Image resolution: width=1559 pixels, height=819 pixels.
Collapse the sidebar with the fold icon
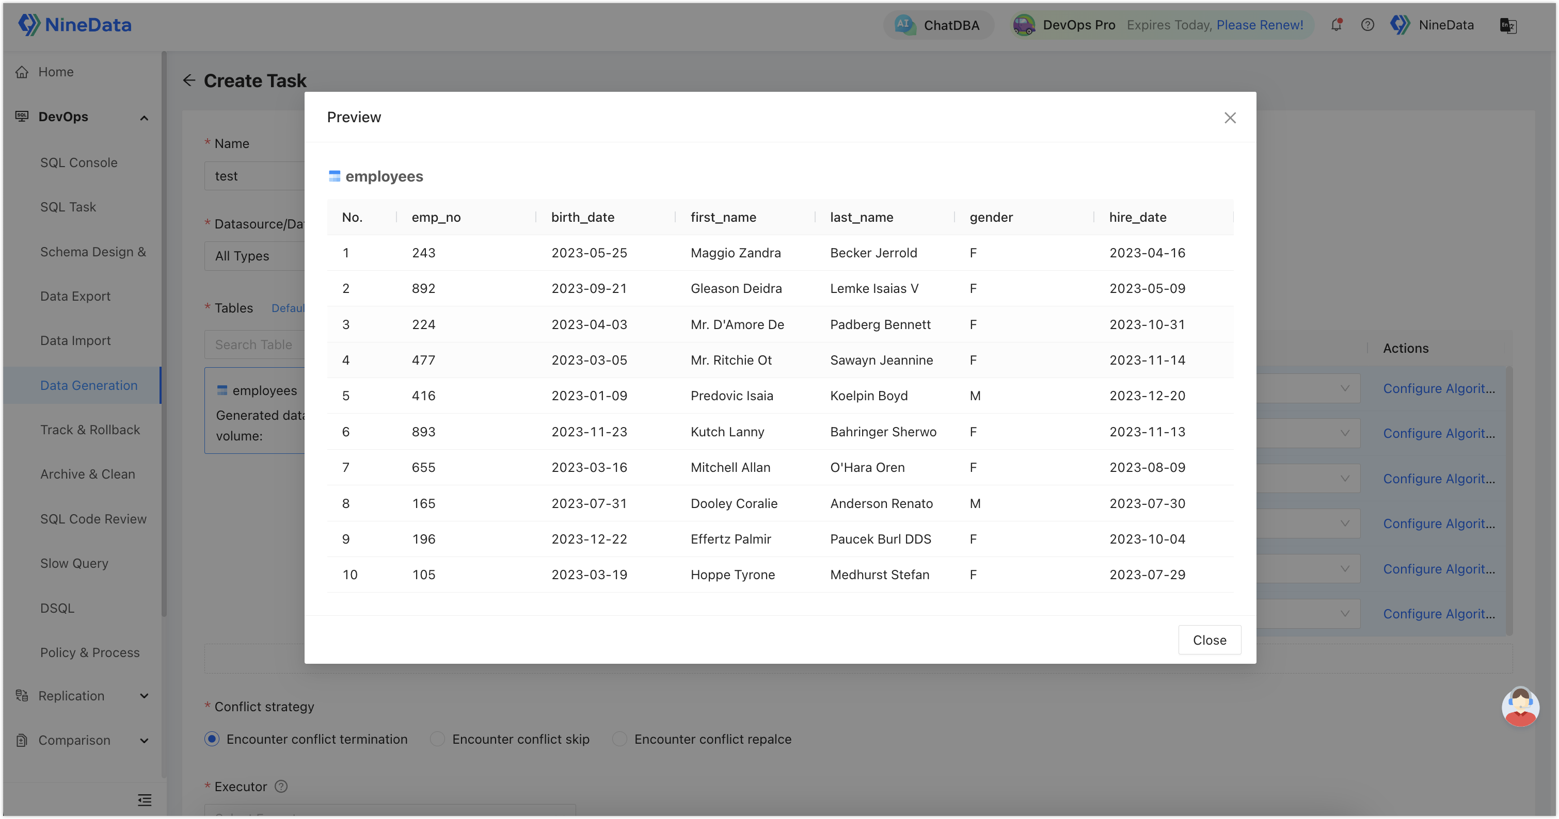[144, 800]
